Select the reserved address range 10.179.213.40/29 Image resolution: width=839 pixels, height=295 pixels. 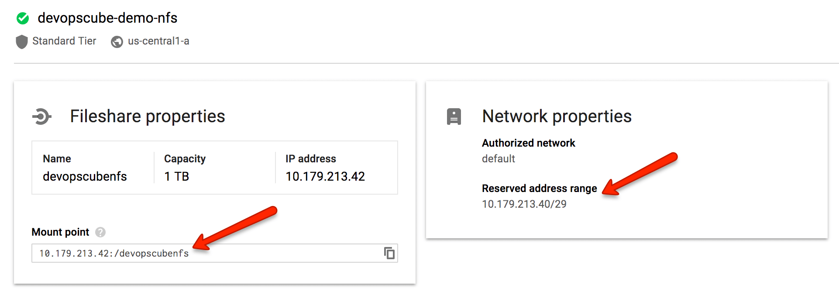pyautogui.click(x=524, y=204)
